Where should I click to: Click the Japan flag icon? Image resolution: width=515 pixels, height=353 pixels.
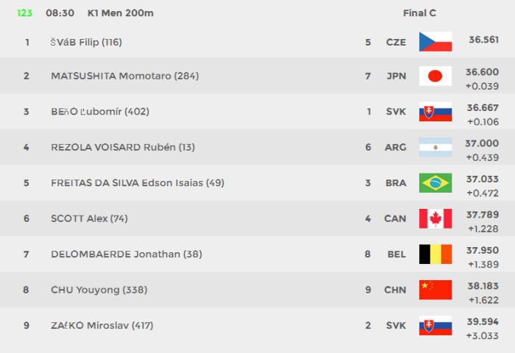coord(436,76)
